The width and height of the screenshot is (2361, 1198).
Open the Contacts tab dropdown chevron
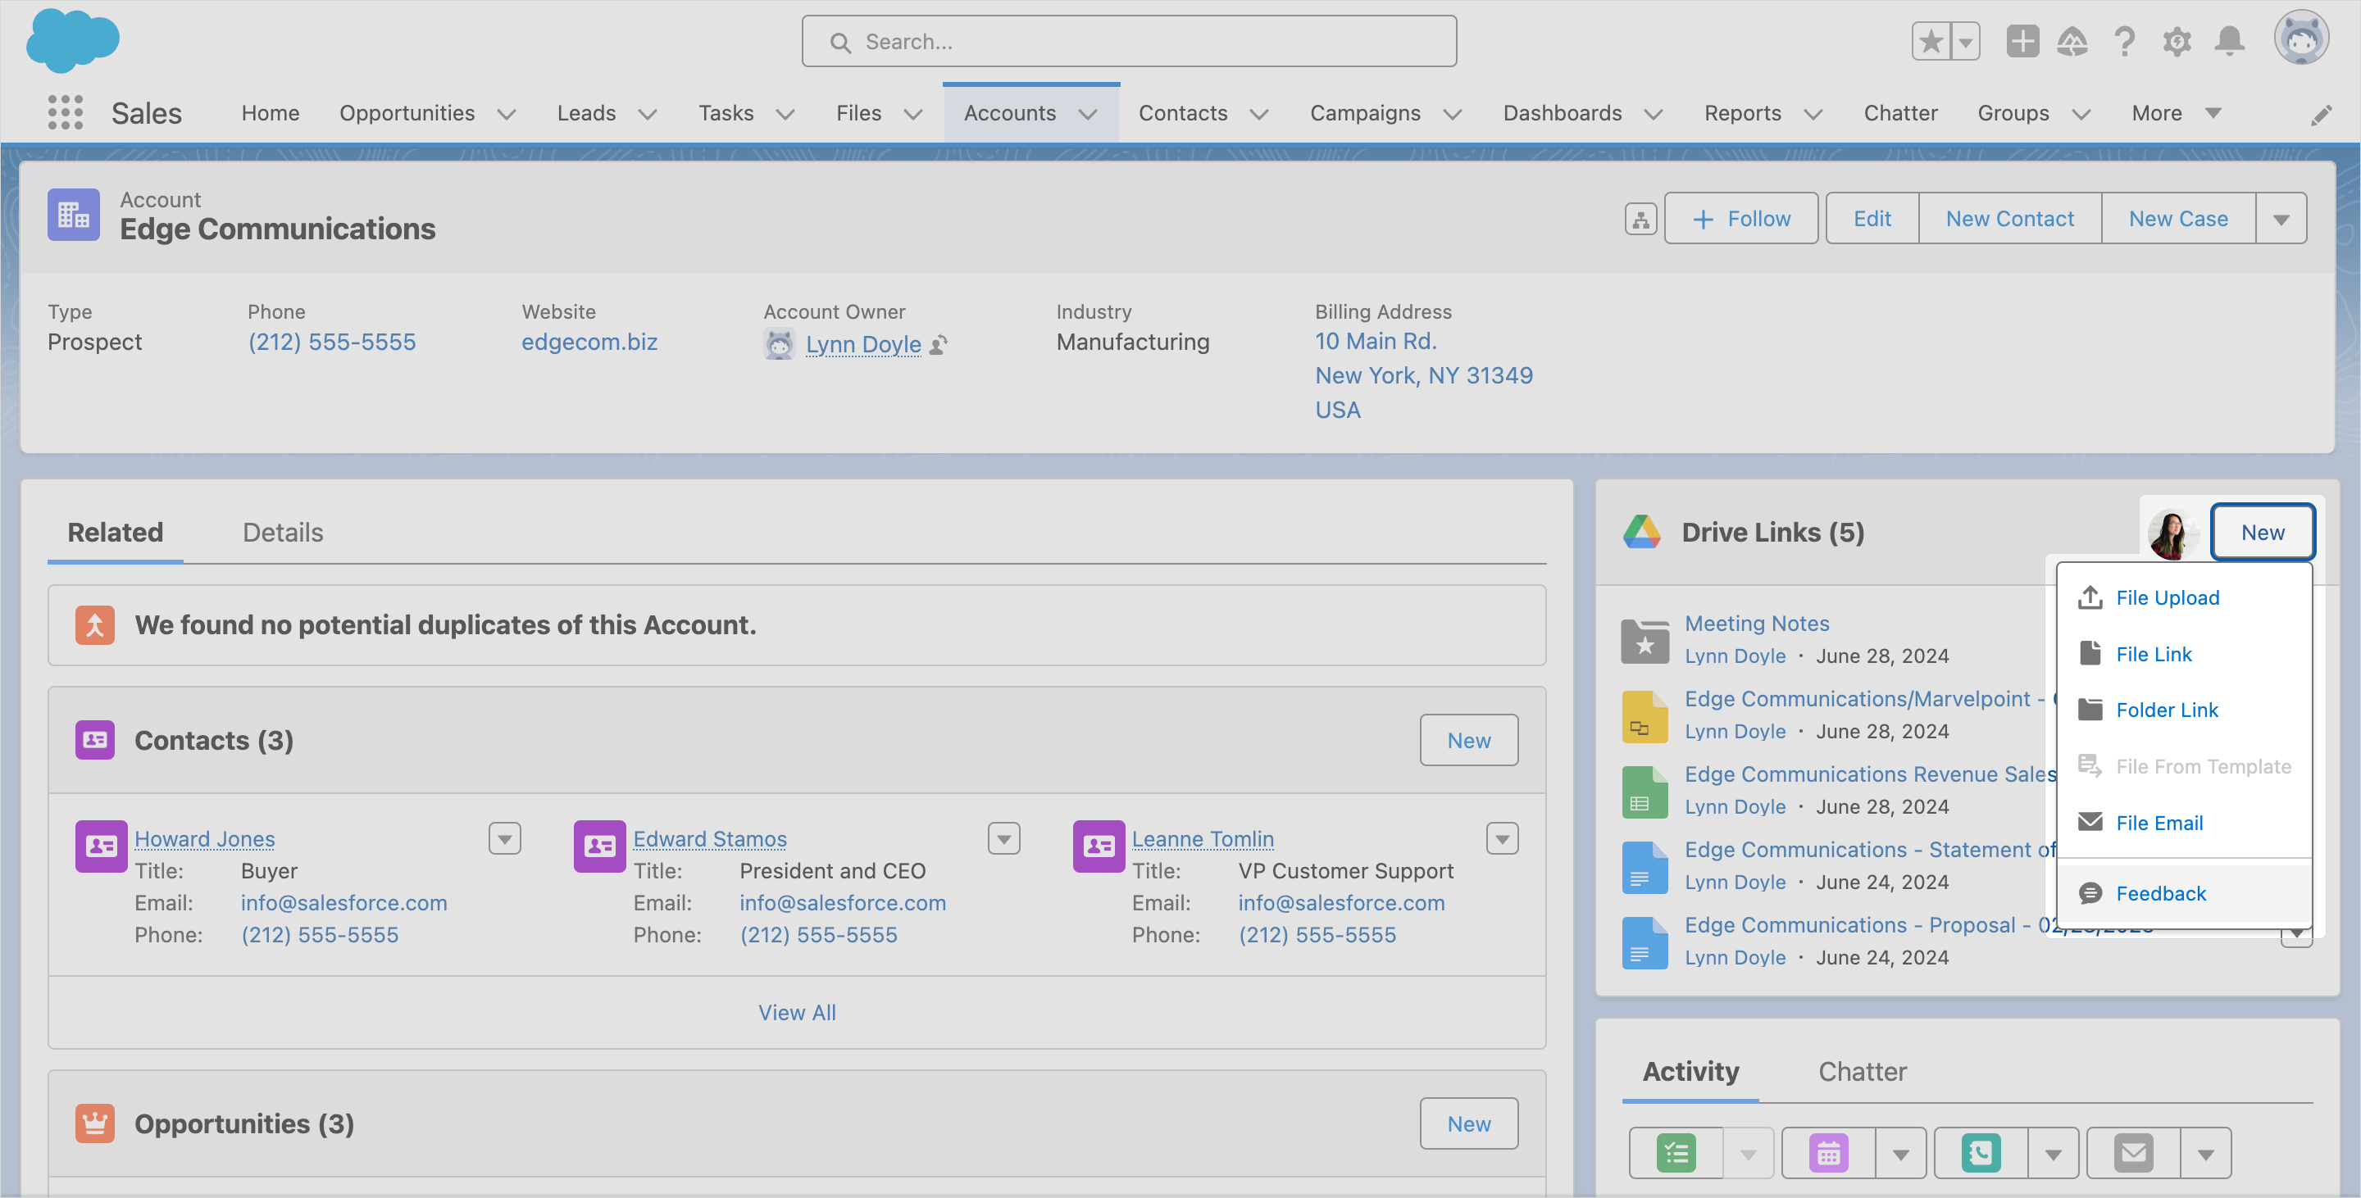(1259, 114)
